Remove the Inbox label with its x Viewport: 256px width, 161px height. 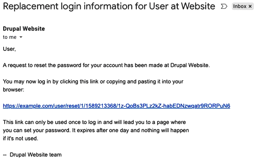[250, 6]
